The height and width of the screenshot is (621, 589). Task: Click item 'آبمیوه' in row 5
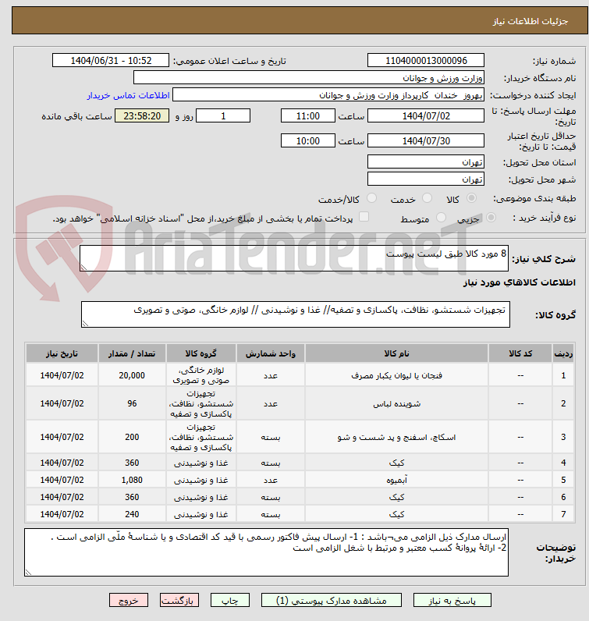pos(396,480)
